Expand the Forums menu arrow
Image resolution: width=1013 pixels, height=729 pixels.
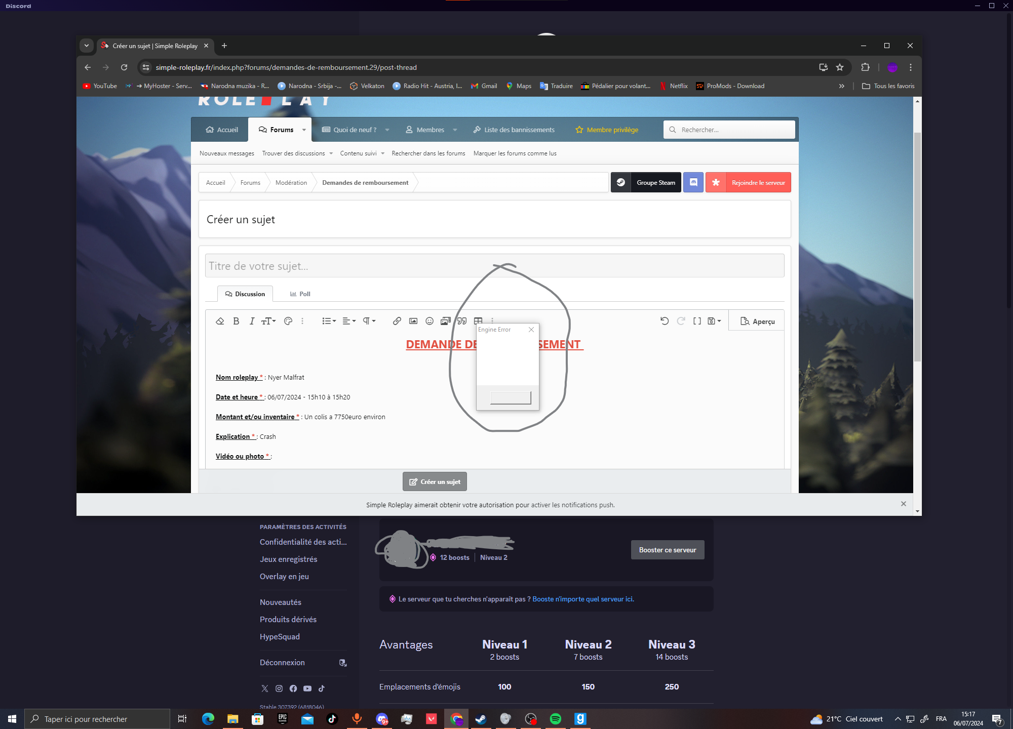coord(304,130)
